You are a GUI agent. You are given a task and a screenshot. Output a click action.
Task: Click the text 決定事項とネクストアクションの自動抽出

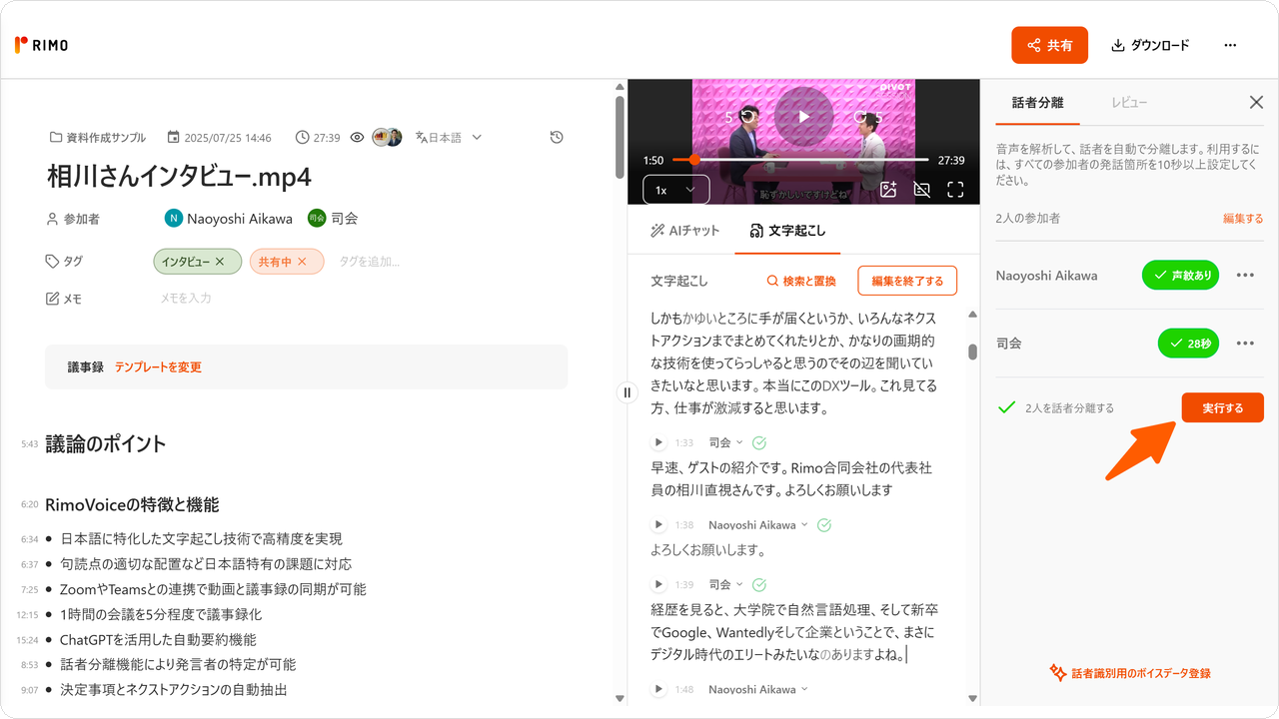coord(174,689)
